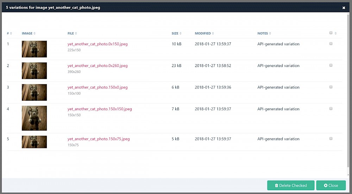The height and width of the screenshot is (194, 352).
Task: Sort variations by Modified date
Action: 204,33
